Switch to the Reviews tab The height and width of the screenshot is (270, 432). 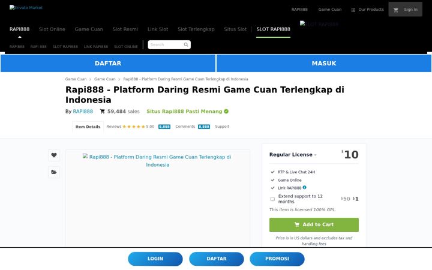(x=114, y=127)
